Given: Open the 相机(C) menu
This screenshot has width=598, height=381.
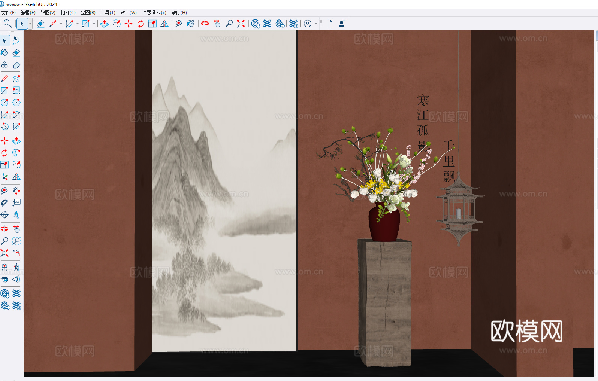Looking at the screenshot, I should [68, 13].
